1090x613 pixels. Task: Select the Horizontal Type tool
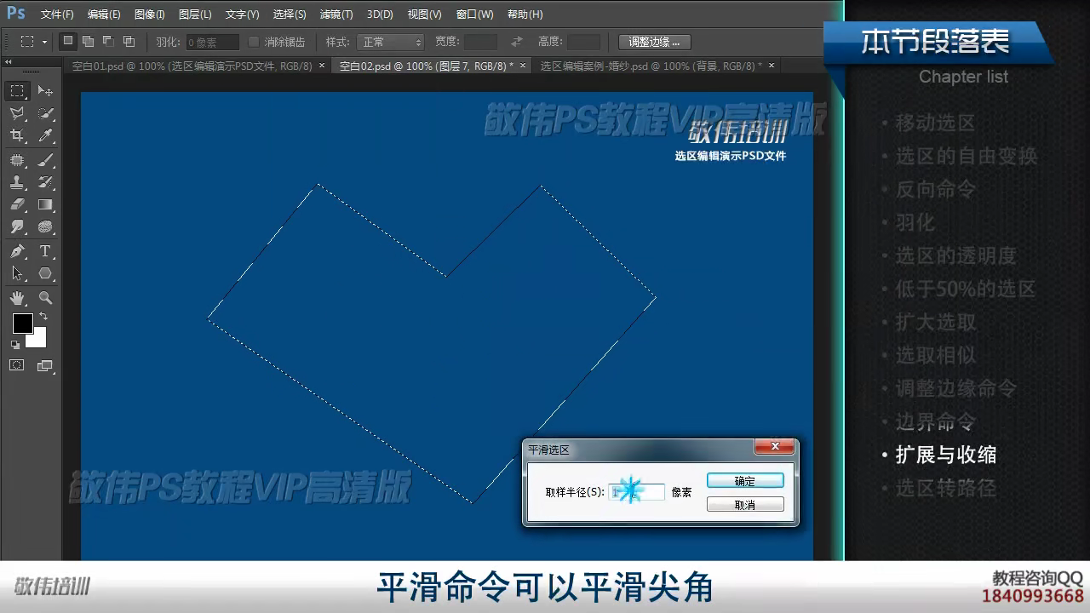(x=45, y=251)
